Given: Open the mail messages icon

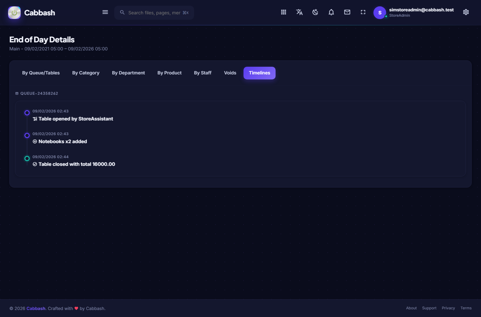Looking at the screenshot, I should point(347,12).
